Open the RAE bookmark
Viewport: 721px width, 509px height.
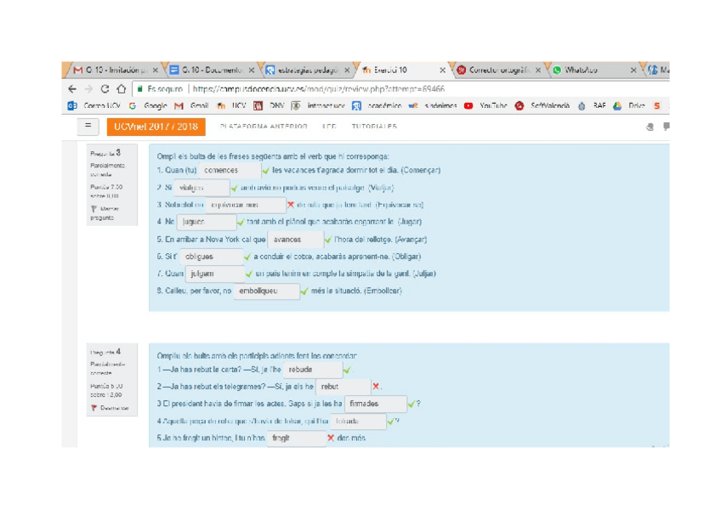pyautogui.click(x=593, y=105)
